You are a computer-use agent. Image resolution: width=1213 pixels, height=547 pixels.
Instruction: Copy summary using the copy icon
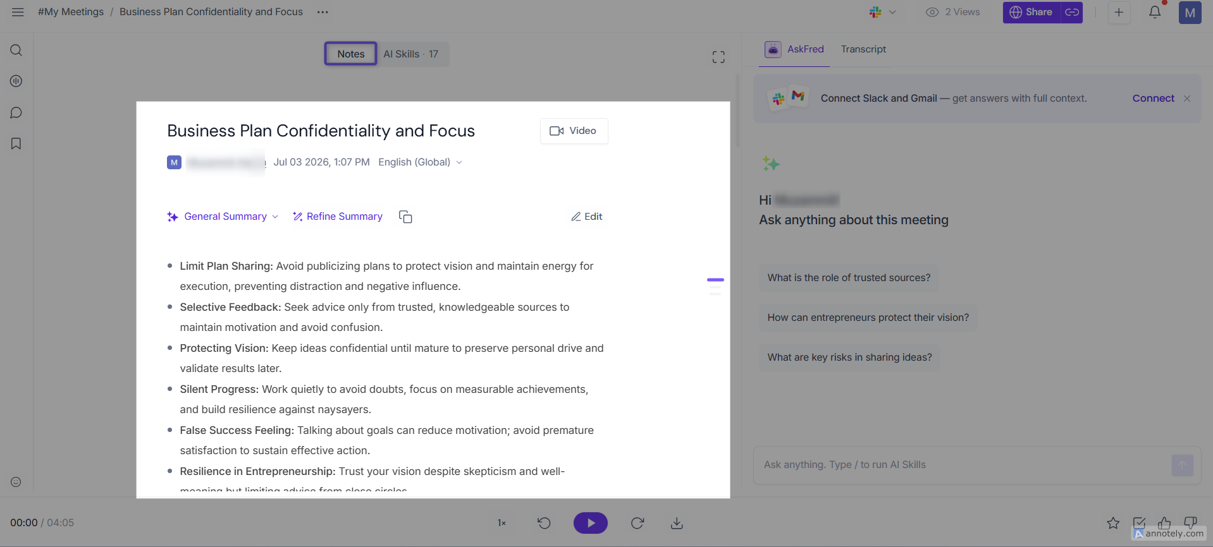coord(405,217)
